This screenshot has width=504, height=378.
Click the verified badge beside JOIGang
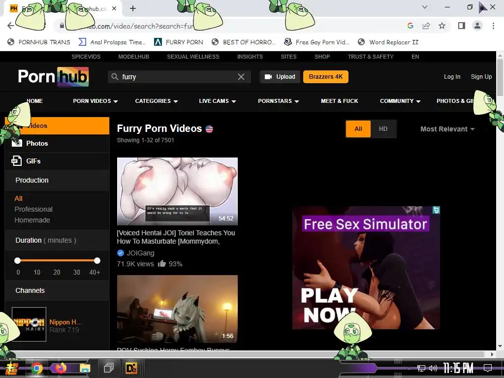coord(121,253)
